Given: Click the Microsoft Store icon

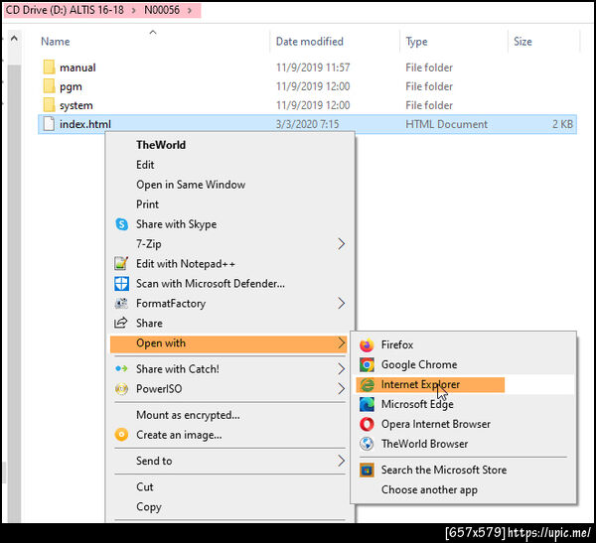Looking at the screenshot, I should coord(367,471).
